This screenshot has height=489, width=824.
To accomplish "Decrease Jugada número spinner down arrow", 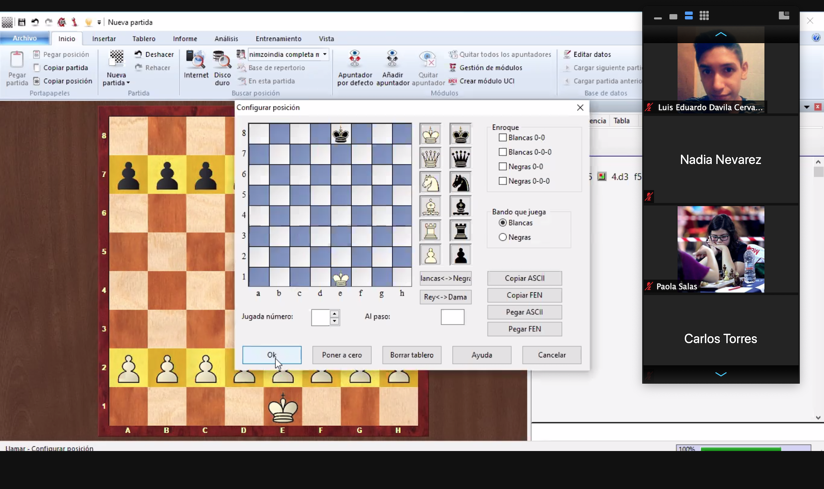I will [x=334, y=321].
